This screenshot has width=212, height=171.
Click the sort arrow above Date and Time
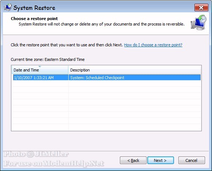coord(40,66)
